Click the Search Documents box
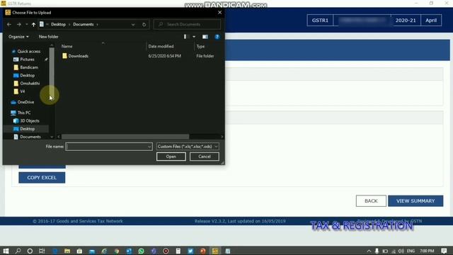 [x=187, y=25]
